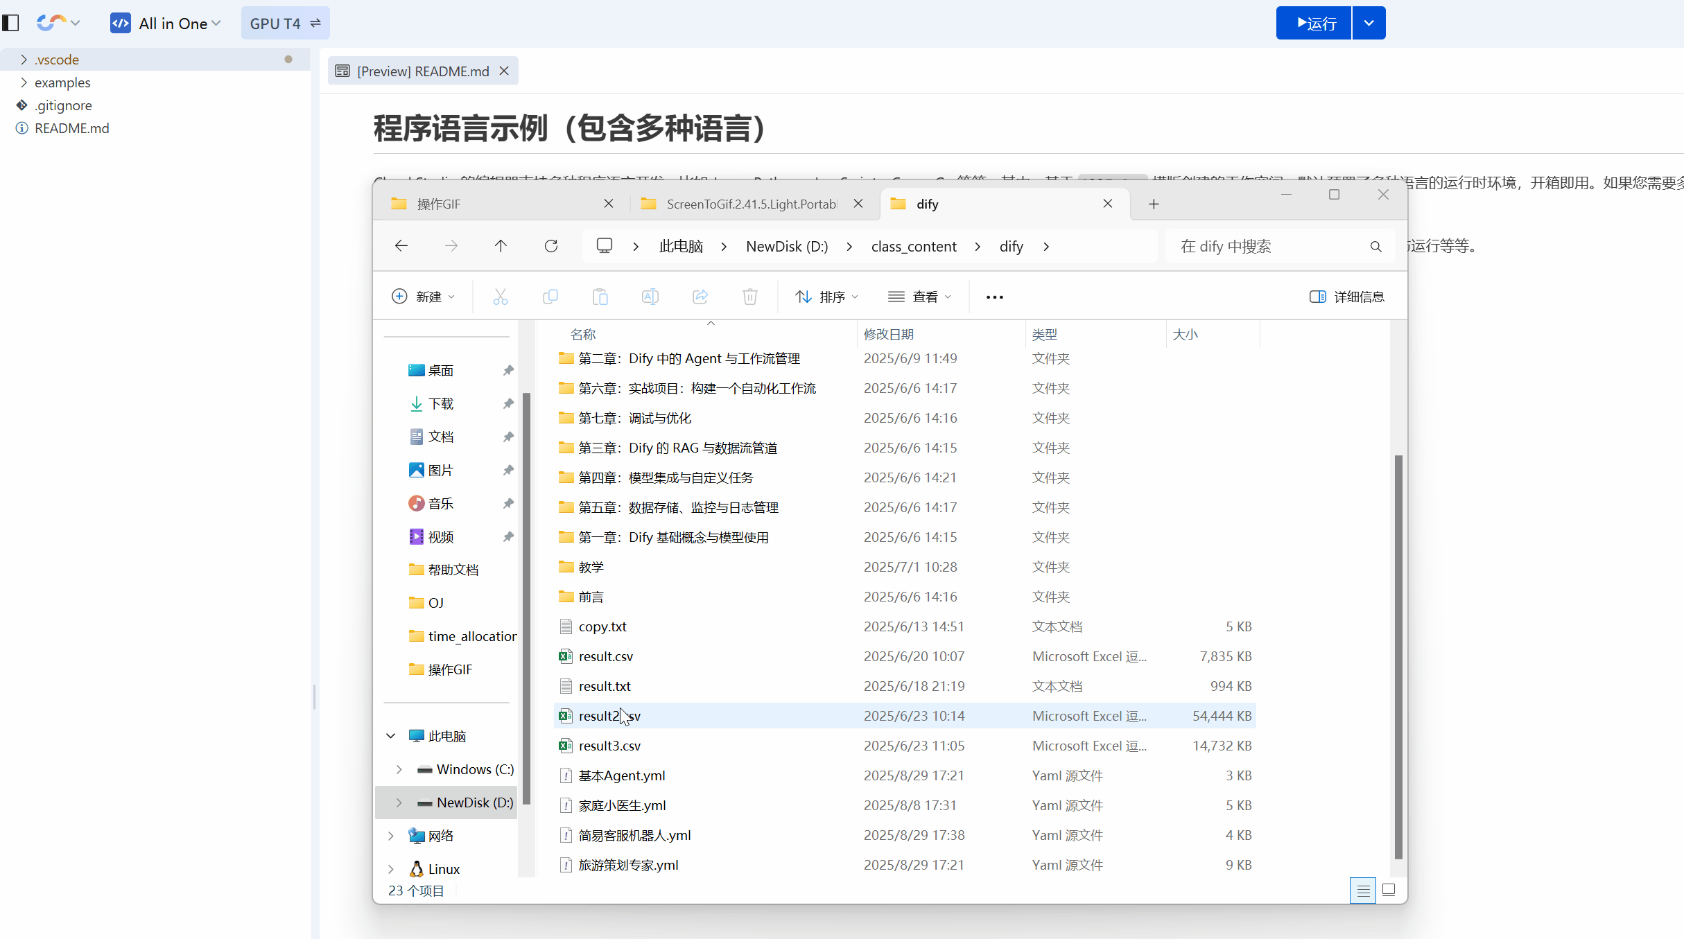Image resolution: width=1684 pixels, height=939 pixels.
Task: Switch to large icons view toggle
Action: [x=1388, y=890]
